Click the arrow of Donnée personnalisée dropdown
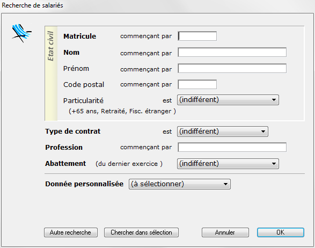The image size is (315, 248). click(x=225, y=184)
